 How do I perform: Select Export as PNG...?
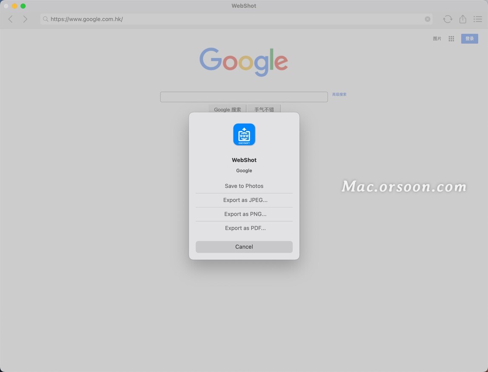(x=244, y=214)
